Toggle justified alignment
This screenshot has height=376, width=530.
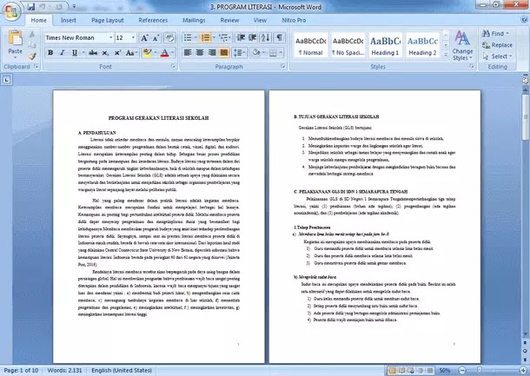click(x=224, y=53)
